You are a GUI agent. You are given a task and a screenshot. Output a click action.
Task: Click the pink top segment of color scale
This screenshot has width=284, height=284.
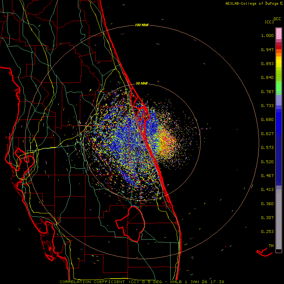click(x=279, y=34)
